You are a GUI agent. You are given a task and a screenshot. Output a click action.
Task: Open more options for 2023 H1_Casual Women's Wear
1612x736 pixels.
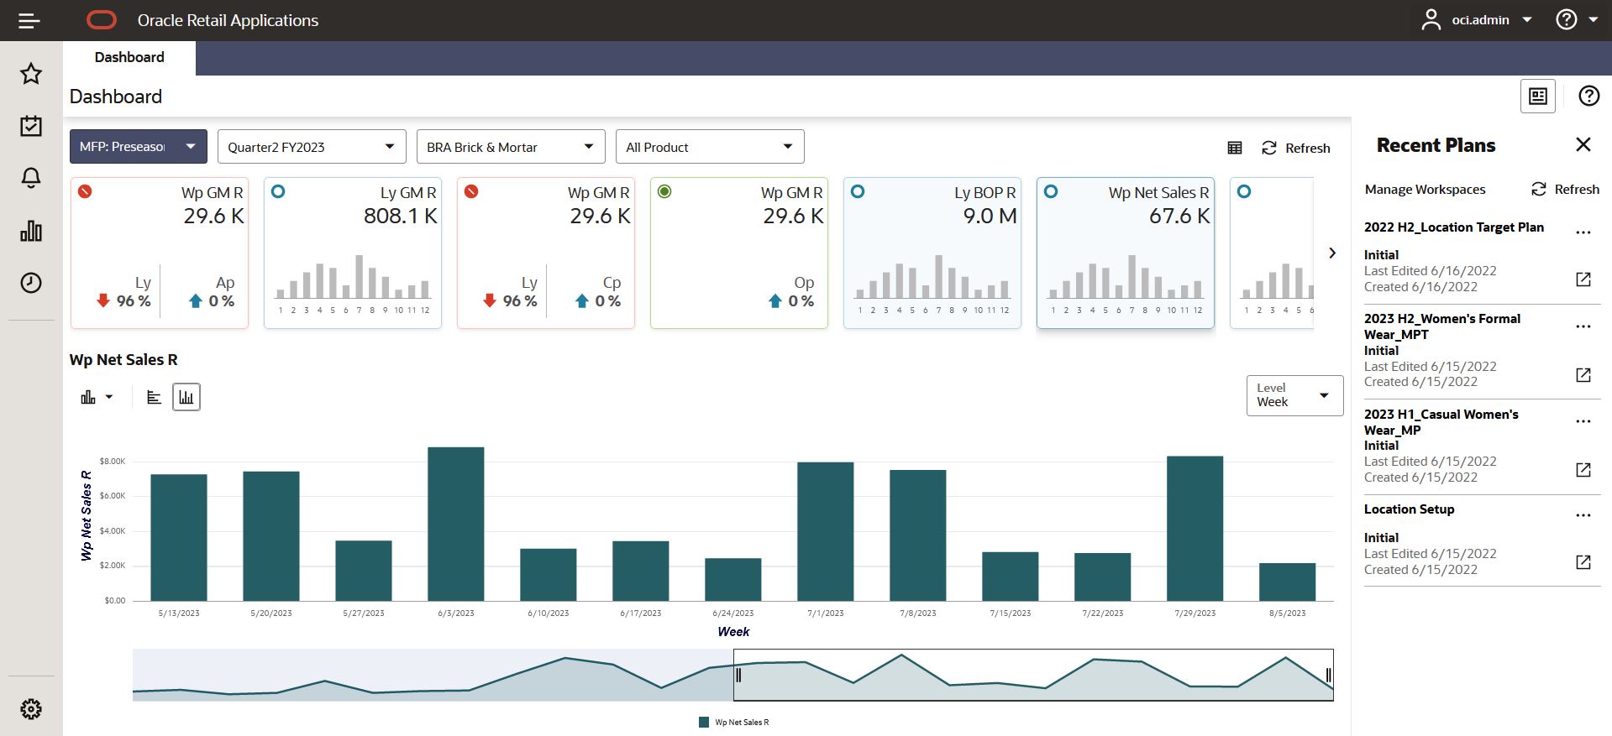coord(1583,421)
